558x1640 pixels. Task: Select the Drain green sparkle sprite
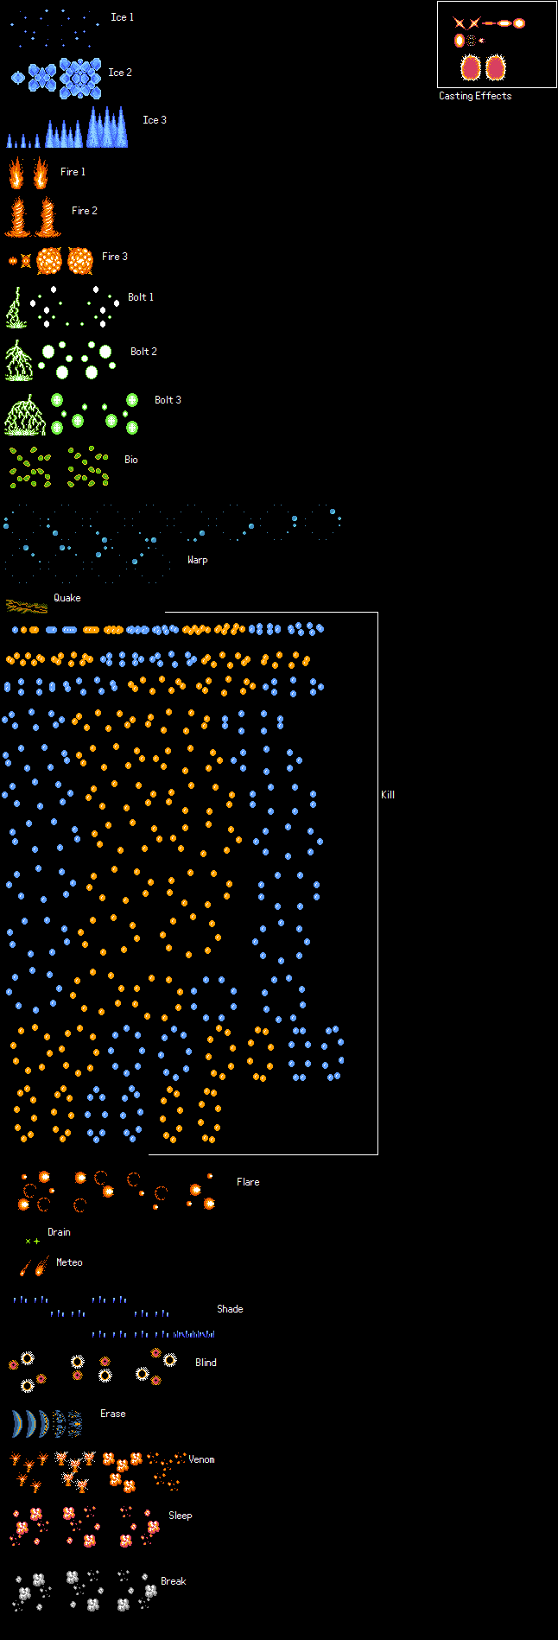click(x=32, y=1241)
